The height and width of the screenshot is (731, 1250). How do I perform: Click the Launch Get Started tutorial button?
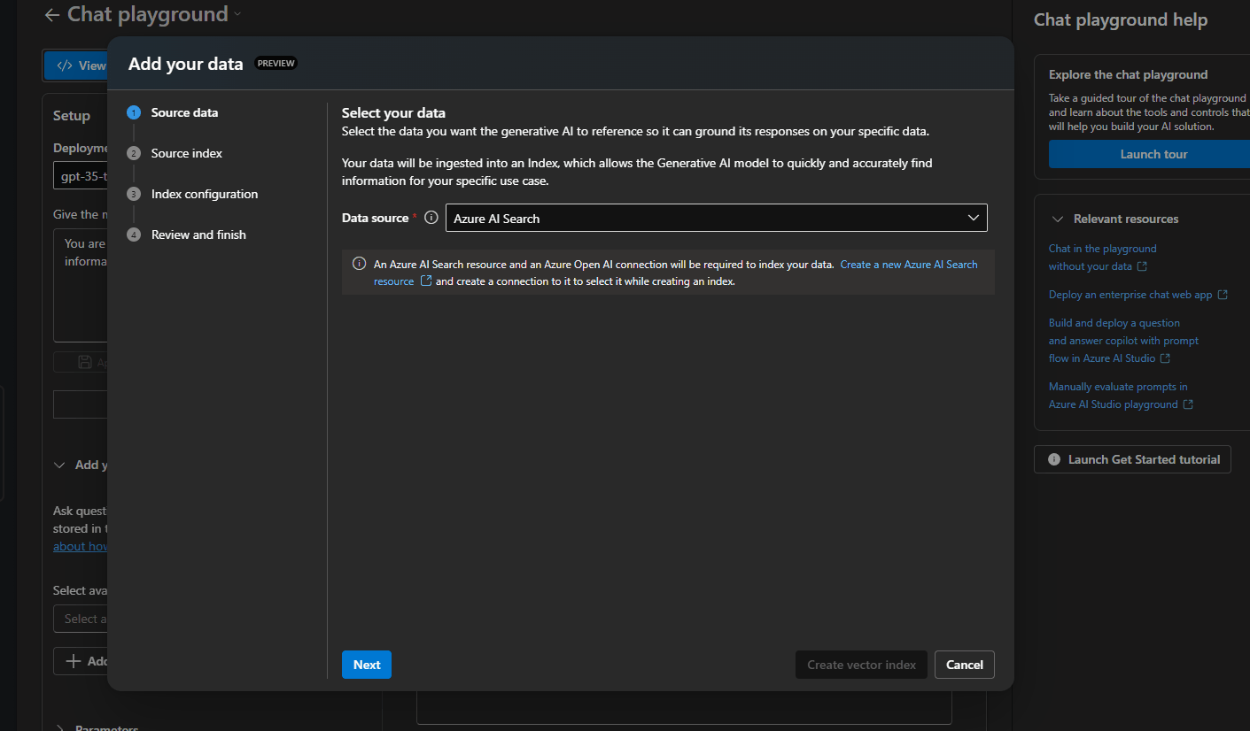pos(1132,459)
